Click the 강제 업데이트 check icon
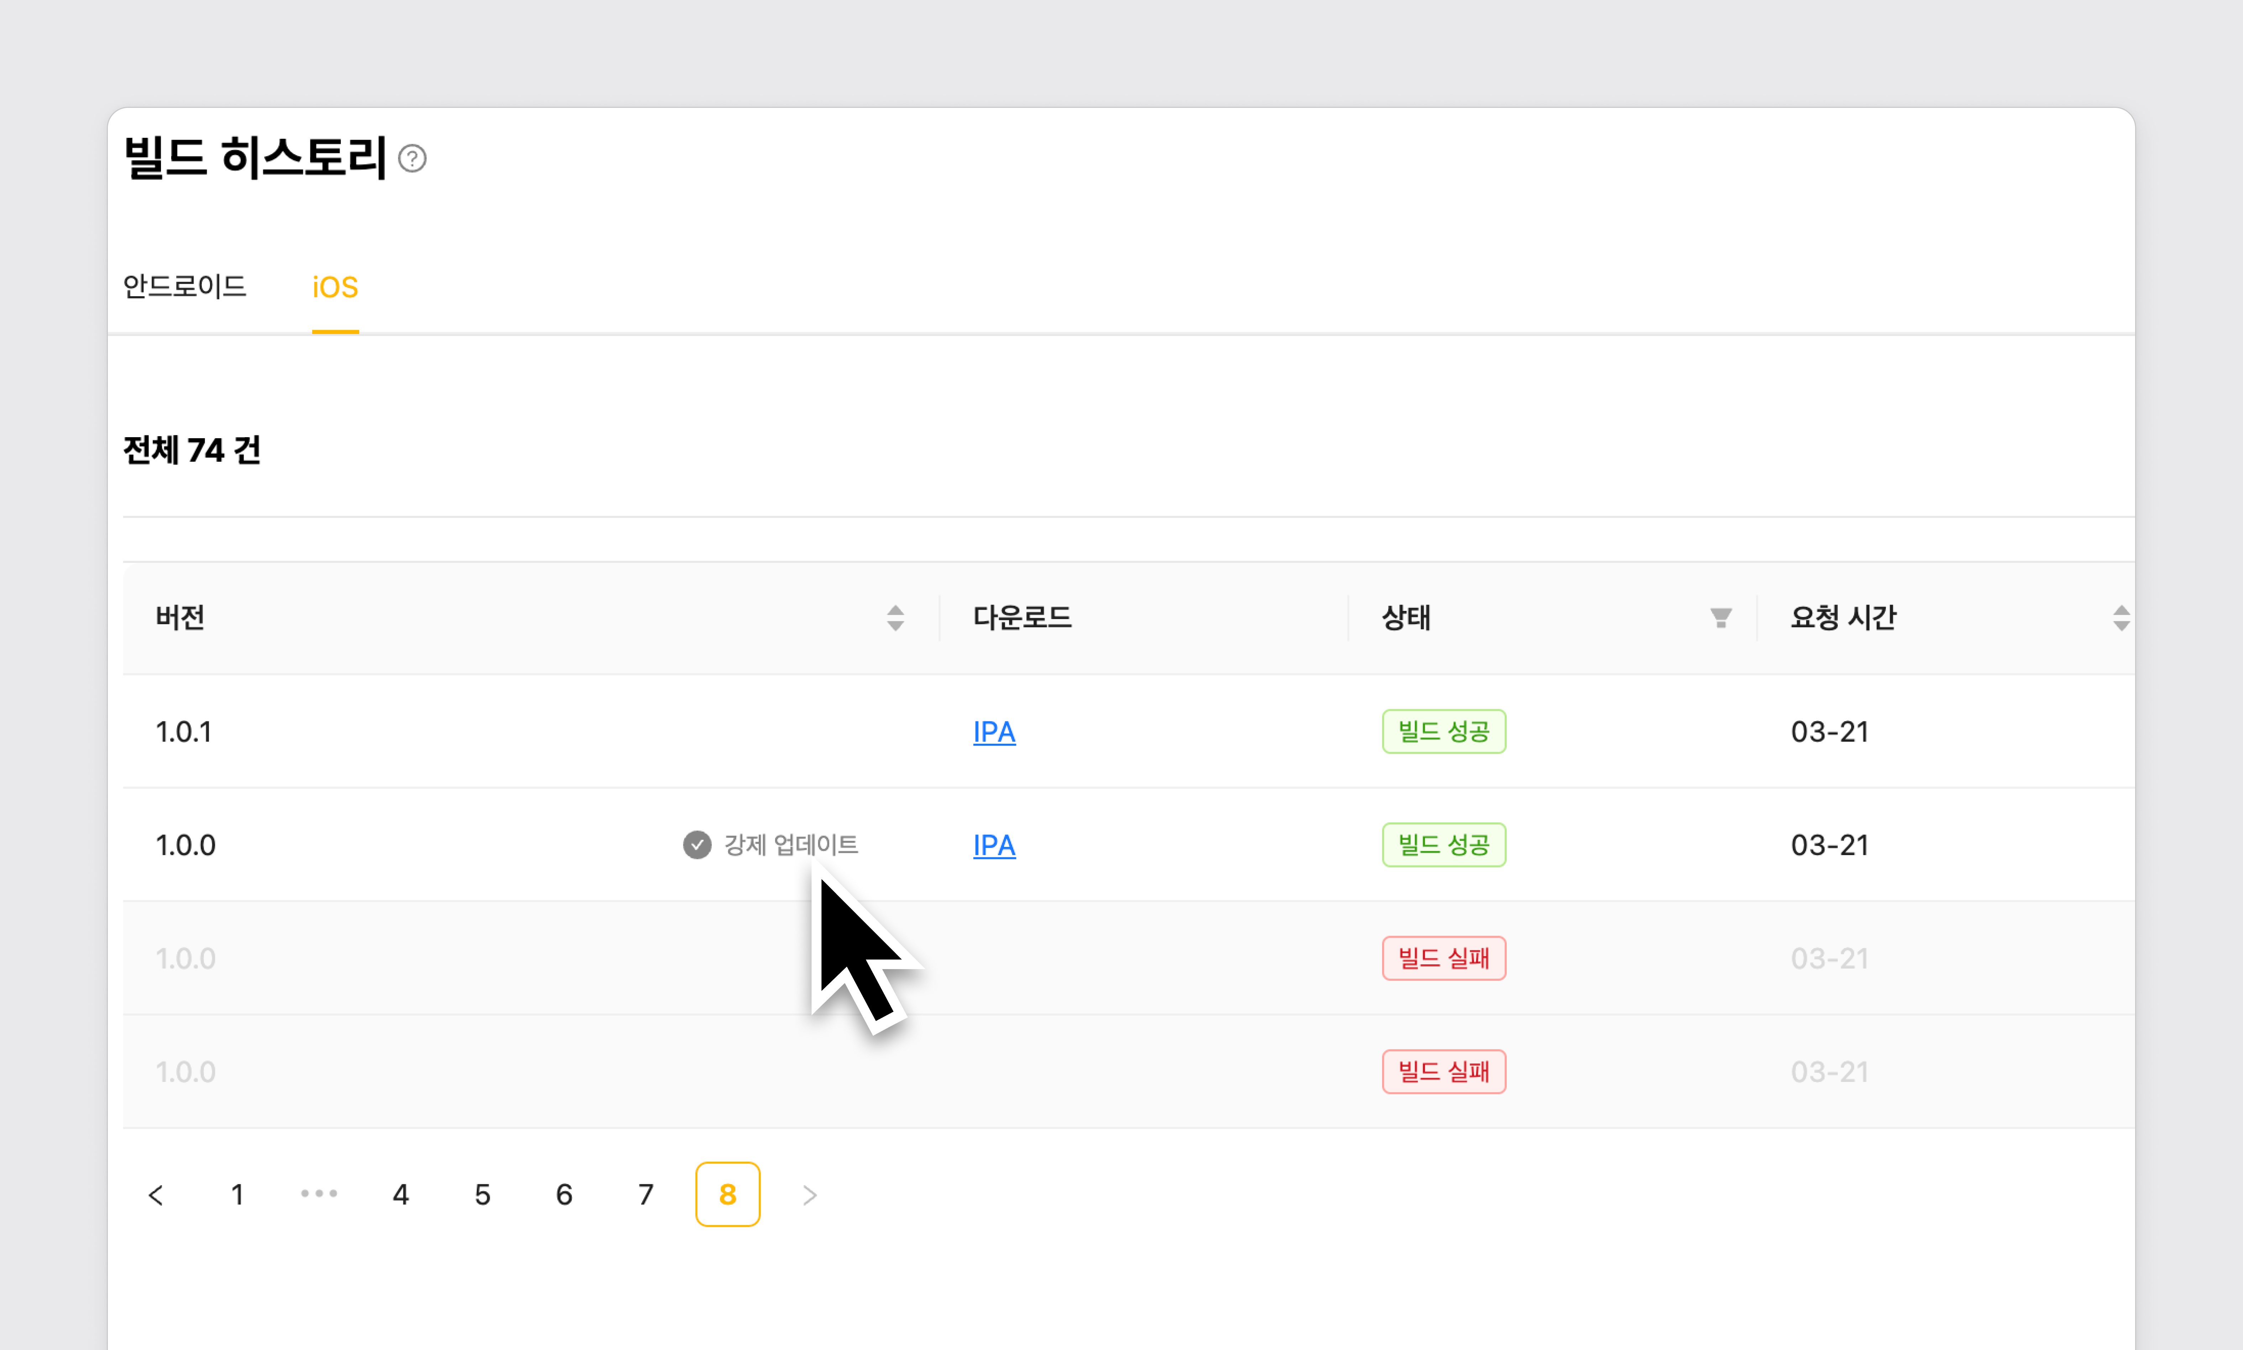Image resolution: width=2243 pixels, height=1350 pixels. 697,845
